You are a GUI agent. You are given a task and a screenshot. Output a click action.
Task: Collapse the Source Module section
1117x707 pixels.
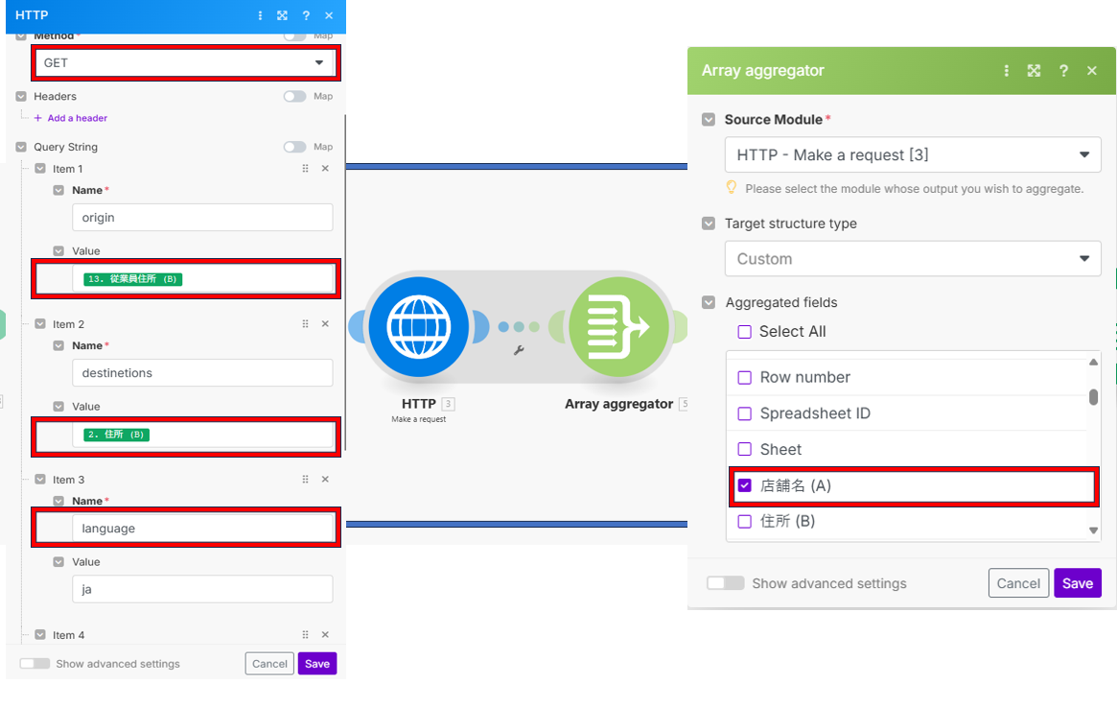(x=709, y=119)
